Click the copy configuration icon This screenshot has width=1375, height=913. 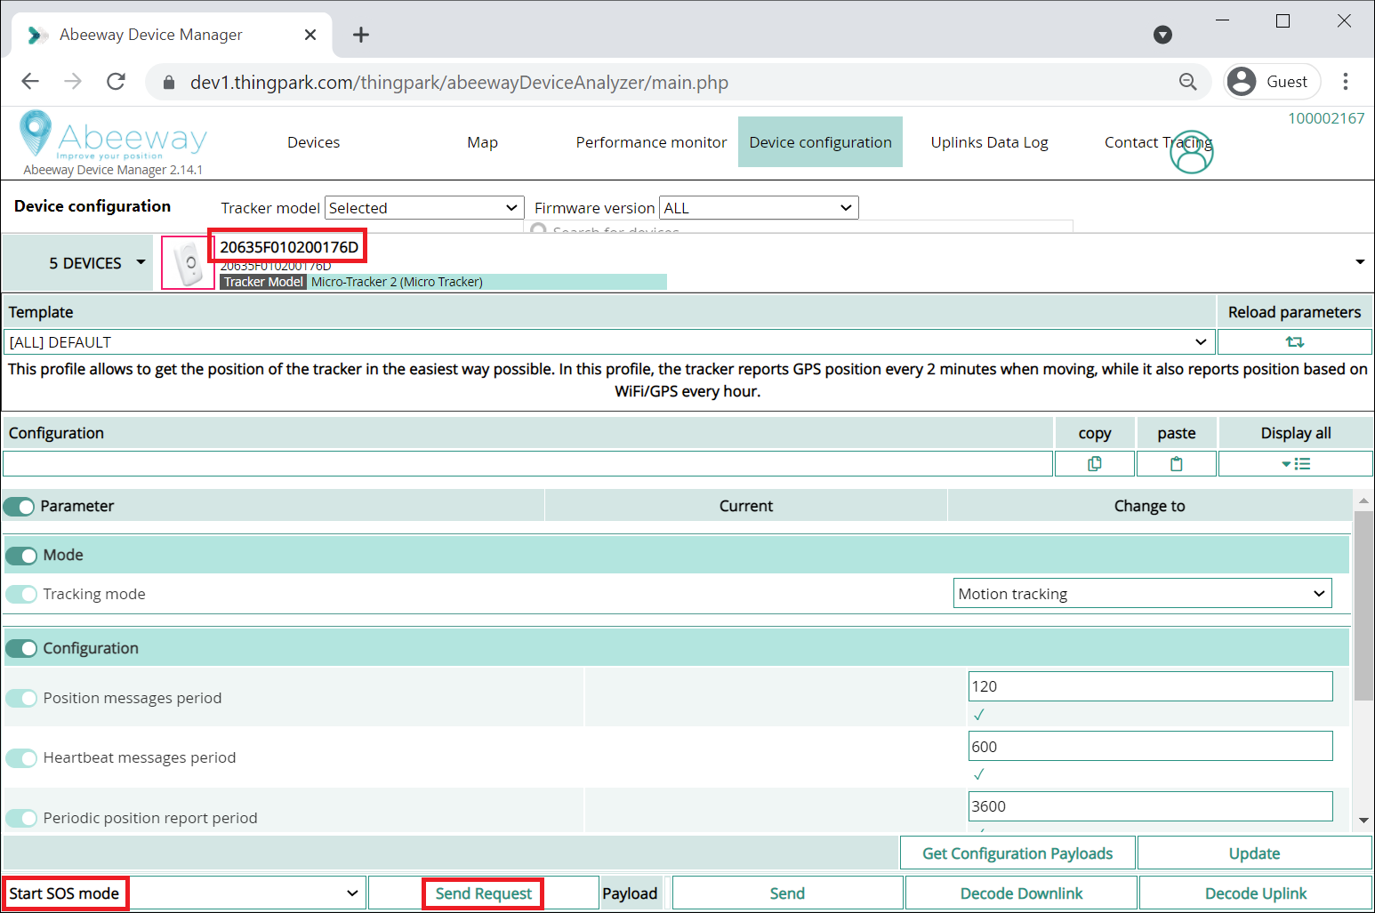click(1095, 463)
